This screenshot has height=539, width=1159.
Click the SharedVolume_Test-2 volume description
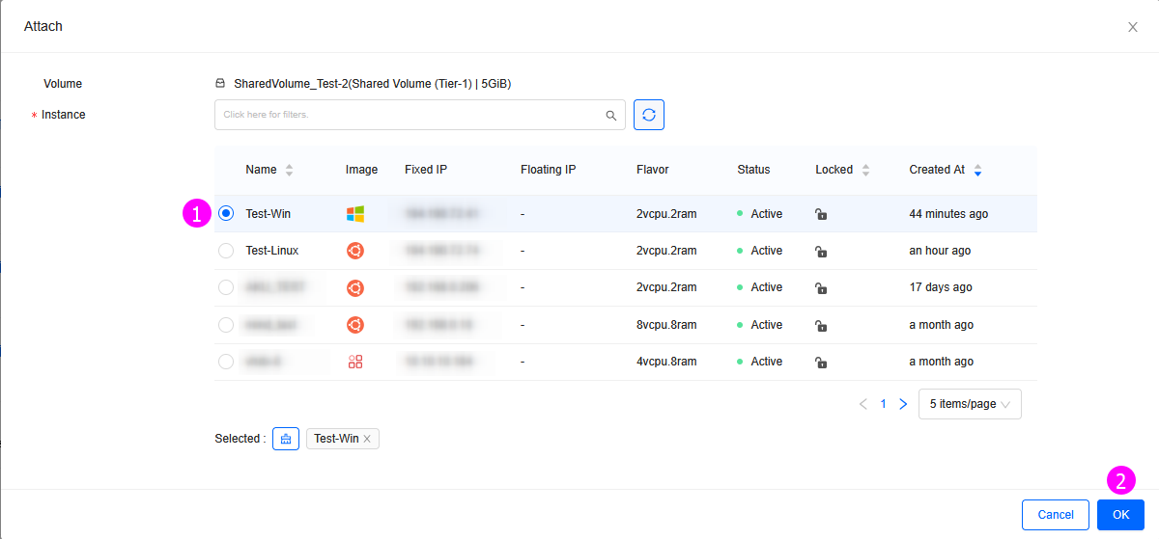point(372,84)
